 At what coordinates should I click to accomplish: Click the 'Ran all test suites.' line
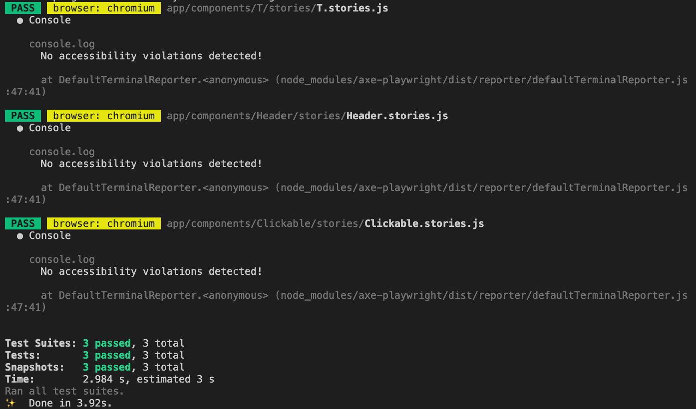click(64, 391)
